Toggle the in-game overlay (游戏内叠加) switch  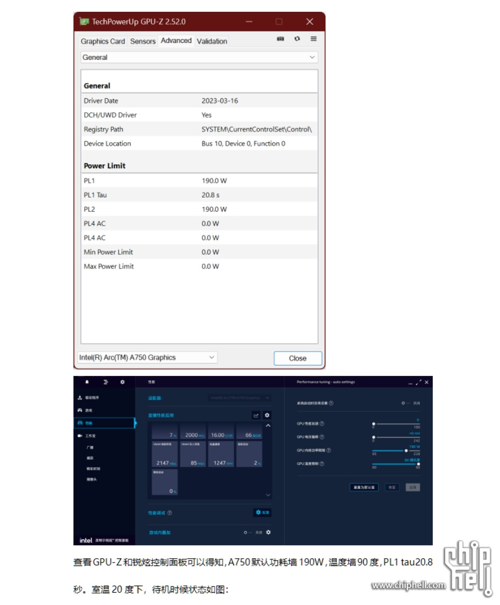click(247, 532)
